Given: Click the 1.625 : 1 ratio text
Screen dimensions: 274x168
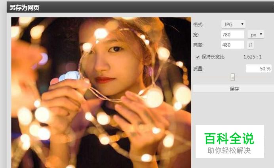Looking at the screenshot, I should [253, 57].
